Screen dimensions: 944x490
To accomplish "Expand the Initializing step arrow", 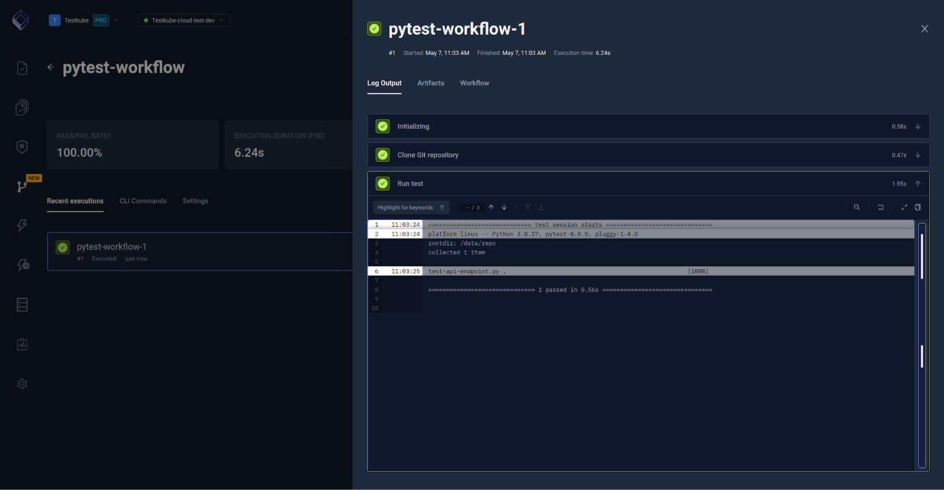I will click(x=917, y=126).
